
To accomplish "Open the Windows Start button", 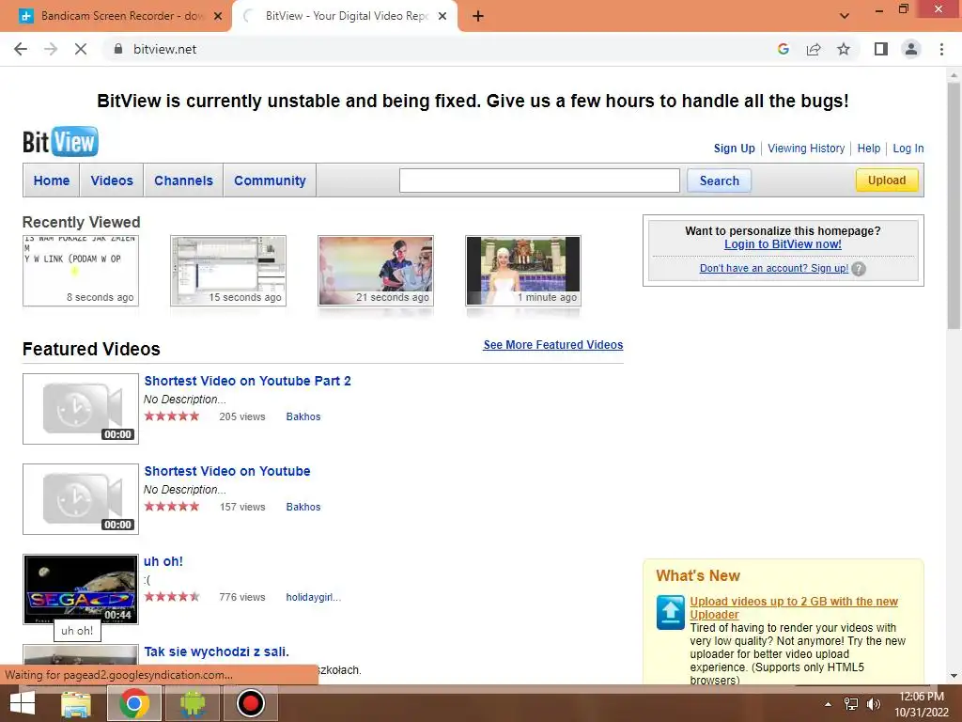I will pos(23,703).
